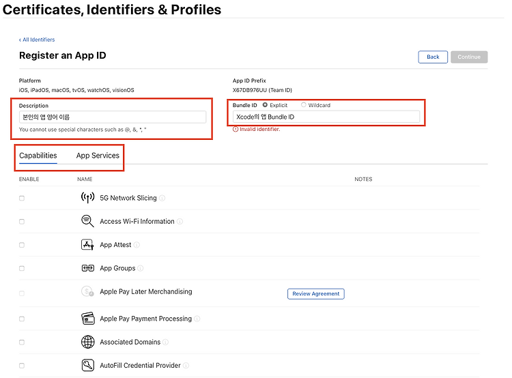
Task: Enable the App Groups capability checkbox
Action: point(22,268)
